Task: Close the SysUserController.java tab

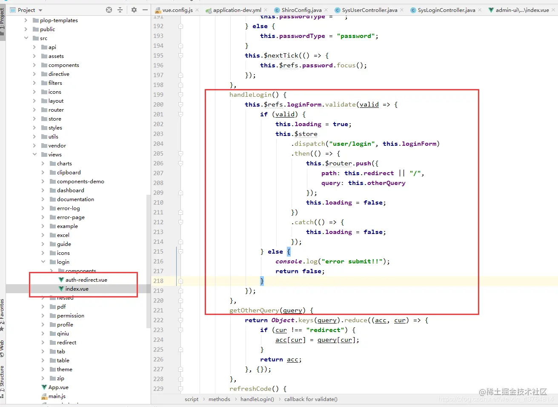Action: pos(402,10)
